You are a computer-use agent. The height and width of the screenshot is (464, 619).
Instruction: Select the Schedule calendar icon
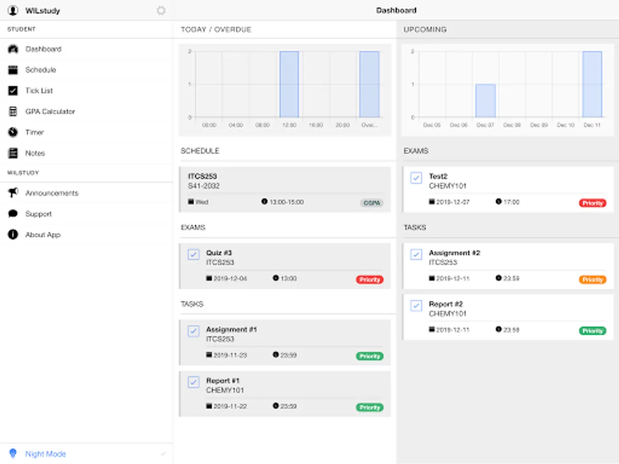click(13, 70)
